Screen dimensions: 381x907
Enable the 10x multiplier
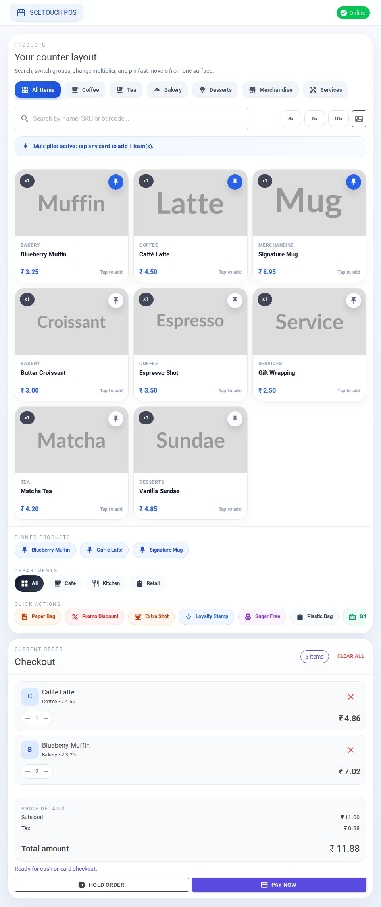click(x=338, y=118)
